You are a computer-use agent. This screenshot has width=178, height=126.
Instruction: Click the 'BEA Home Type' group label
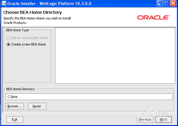click(x=17, y=30)
